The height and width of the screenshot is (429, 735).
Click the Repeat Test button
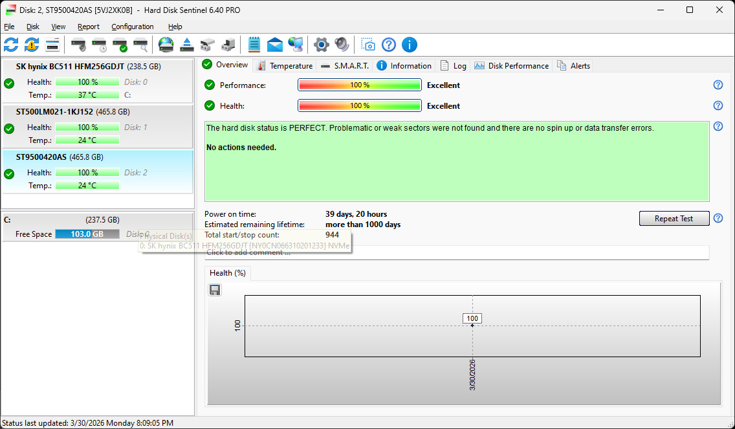pyautogui.click(x=674, y=219)
